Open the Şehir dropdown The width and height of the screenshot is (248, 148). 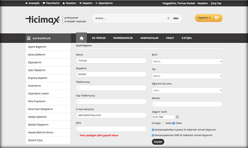coord(187,61)
